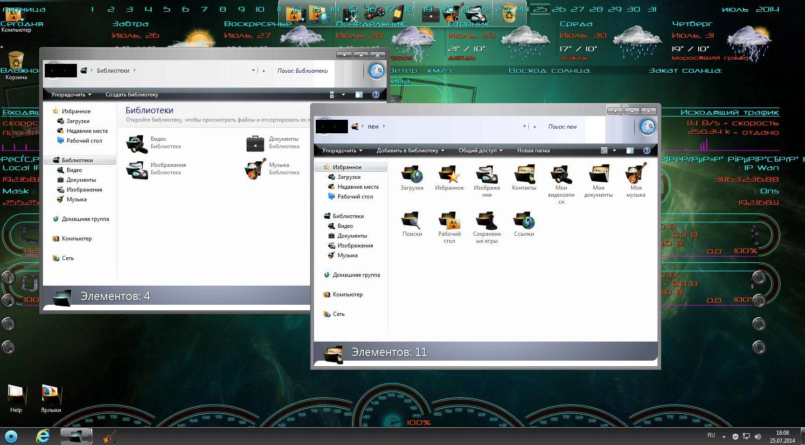
Task: Click the help icon in new window toolbar
Action: (646, 151)
